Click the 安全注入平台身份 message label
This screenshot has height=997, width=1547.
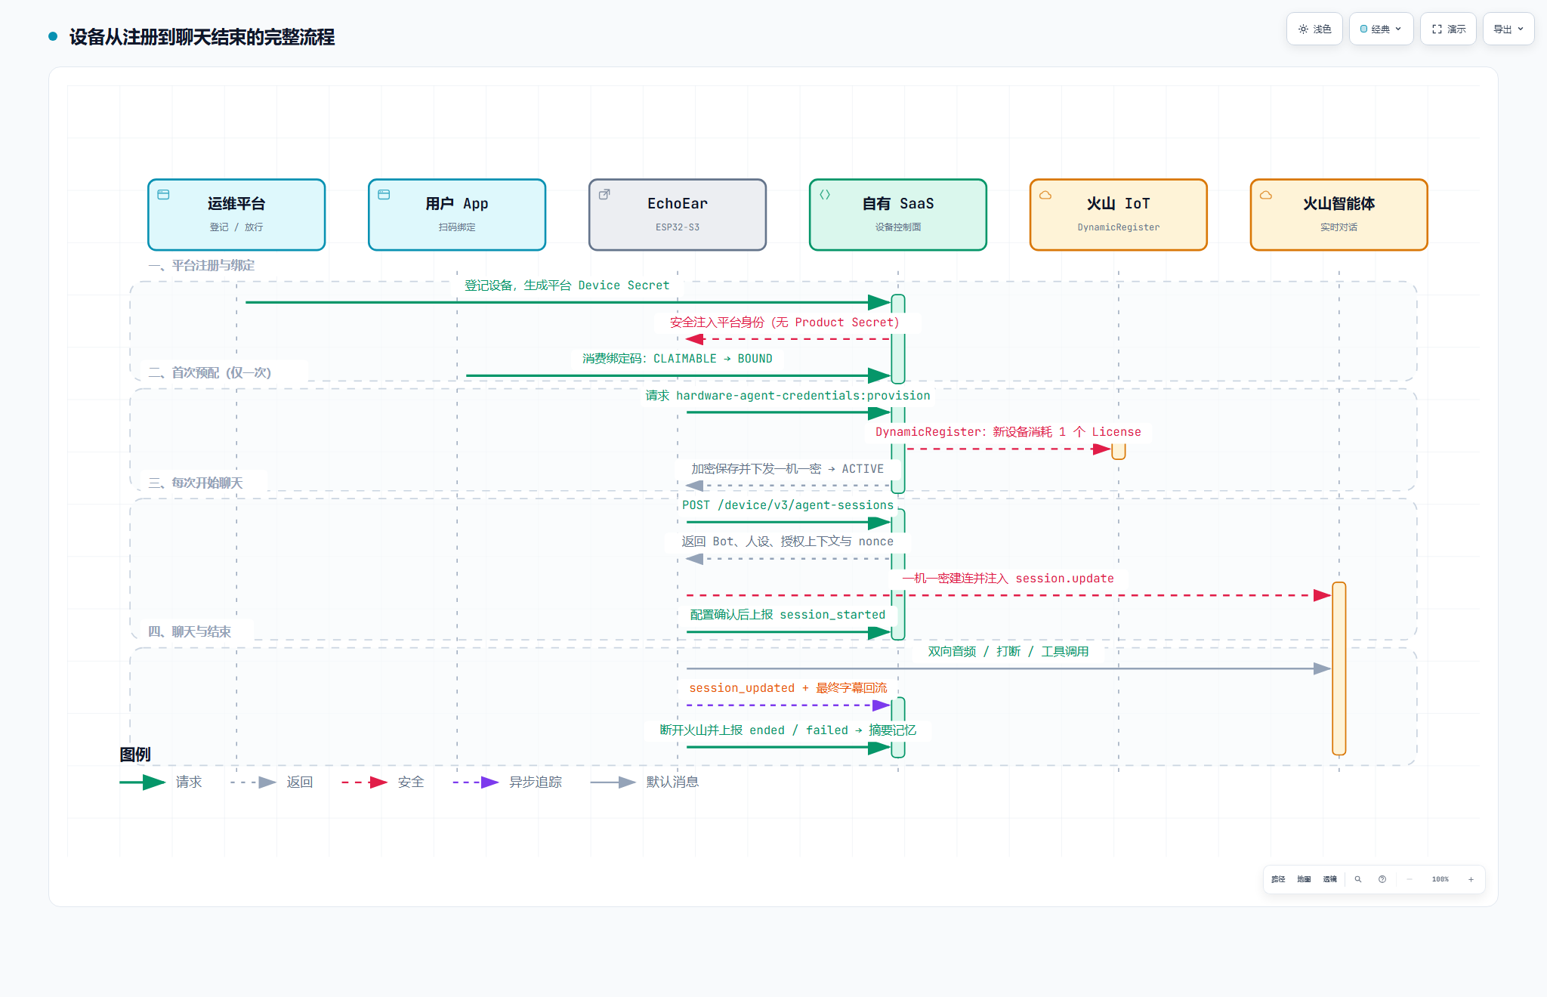[785, 323]
